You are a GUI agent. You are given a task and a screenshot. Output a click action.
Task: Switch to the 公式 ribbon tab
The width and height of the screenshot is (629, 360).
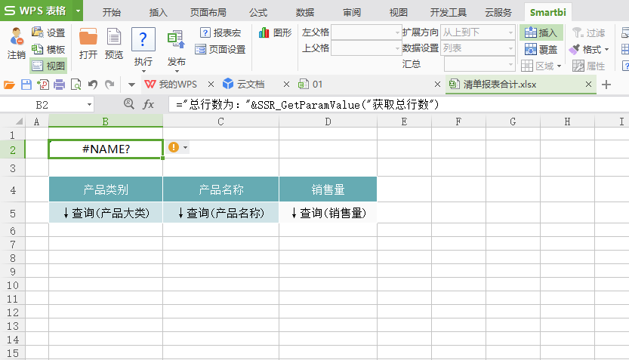258,12
